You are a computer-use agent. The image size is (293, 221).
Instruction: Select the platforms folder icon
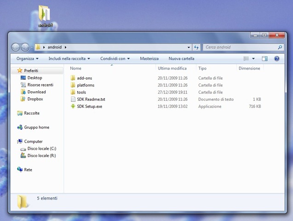pyautogui.click(x=73, y=85)
